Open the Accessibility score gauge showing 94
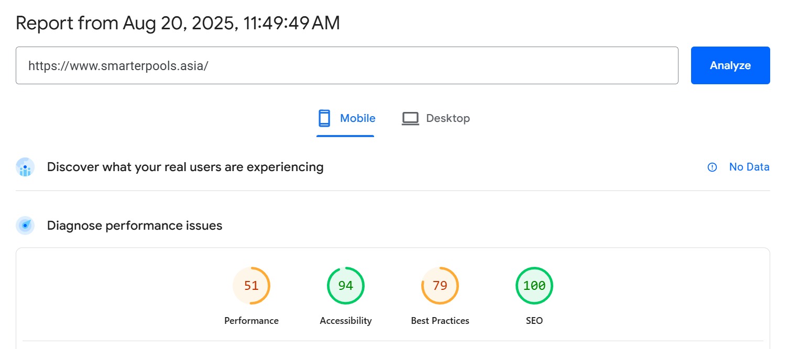Screen dimensions: 788x349 (x=346, y=286)
